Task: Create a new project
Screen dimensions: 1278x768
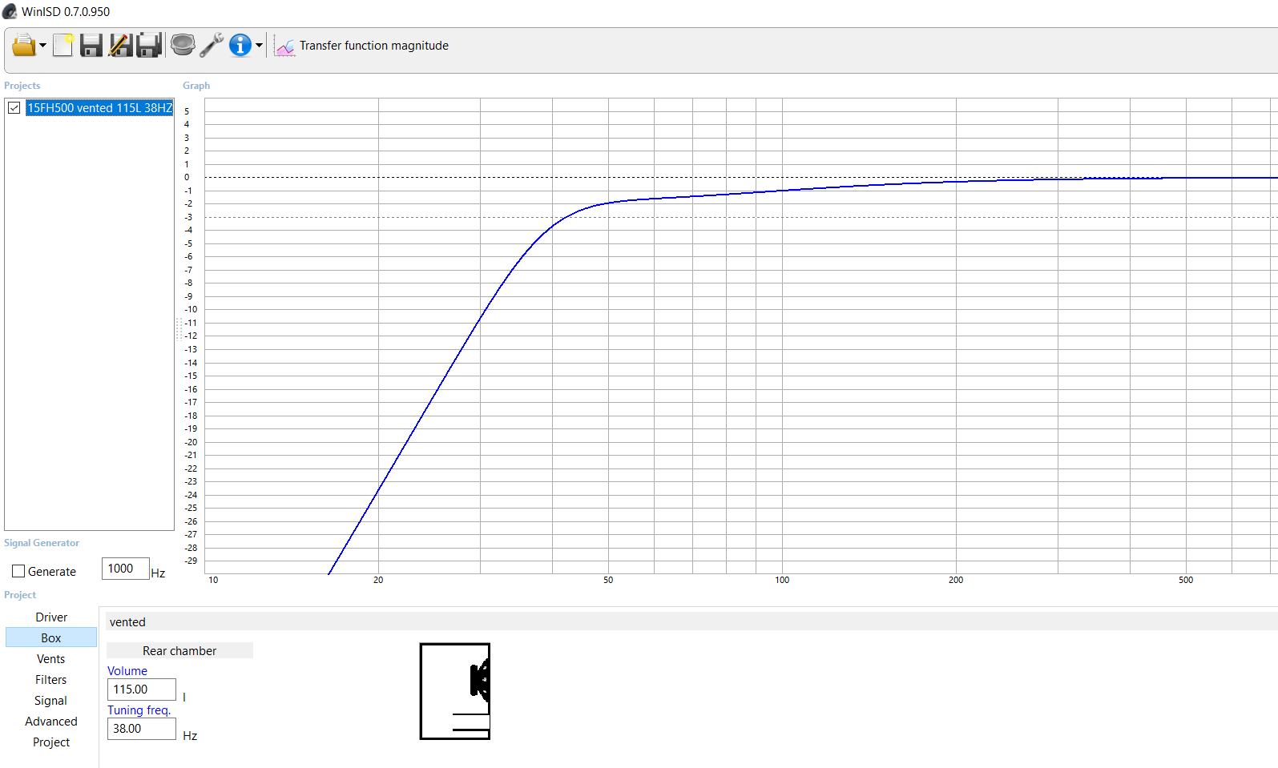Action: point(63,46)
